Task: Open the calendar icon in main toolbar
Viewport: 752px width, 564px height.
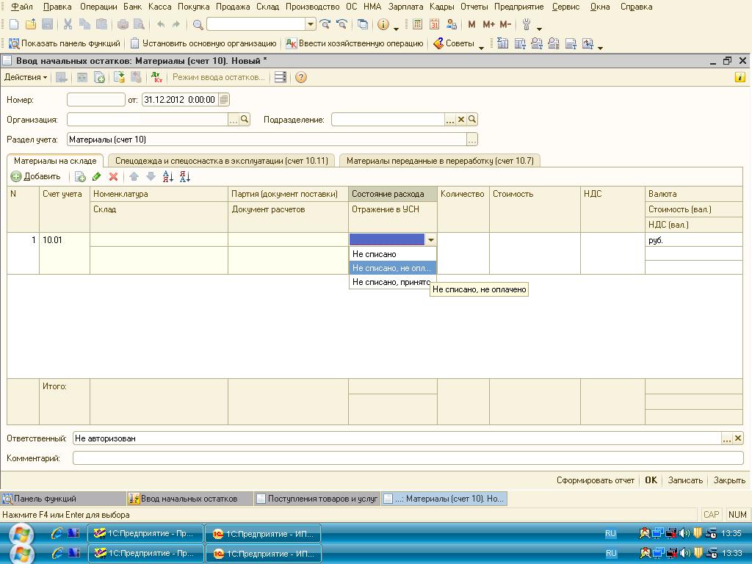Action: 435,24
